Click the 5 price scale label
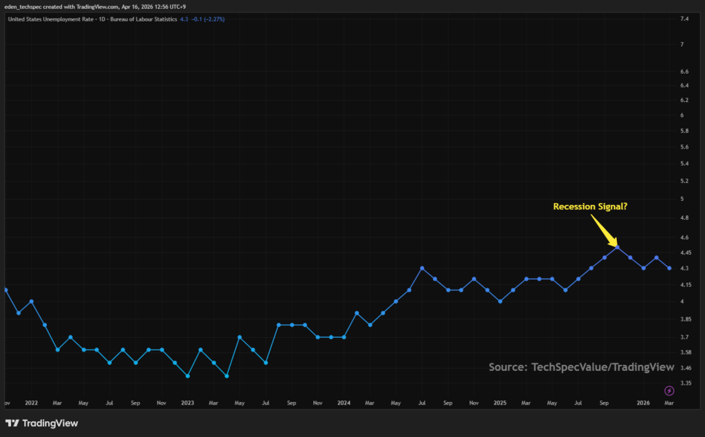This screenshot has width=705, height=437. pyautogui.click(x=682, y=199)
